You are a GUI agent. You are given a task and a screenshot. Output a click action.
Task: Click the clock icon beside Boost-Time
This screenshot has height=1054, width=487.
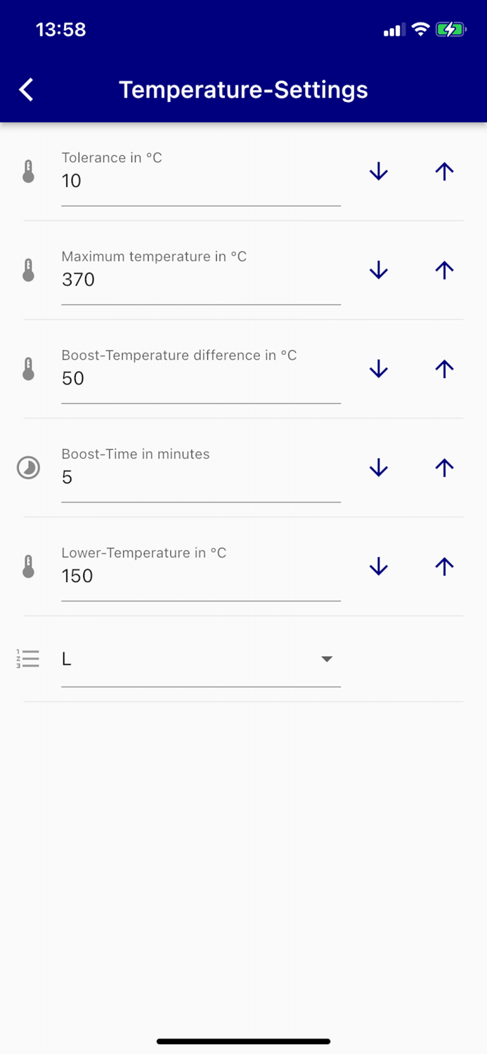28,468
